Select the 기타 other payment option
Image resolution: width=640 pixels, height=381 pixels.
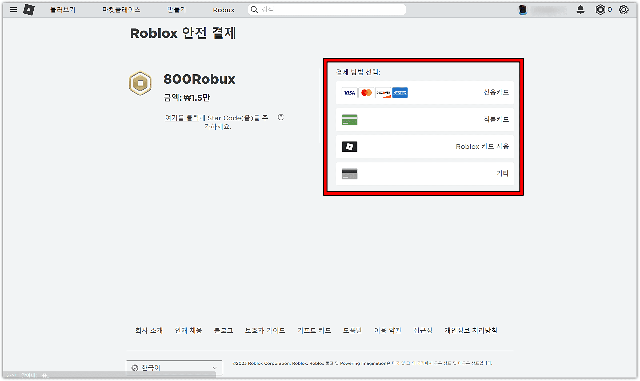click(425, 174)
